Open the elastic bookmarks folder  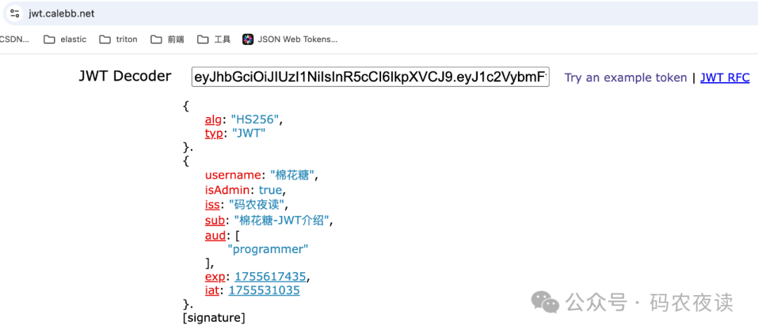click(x=65, y=39)
